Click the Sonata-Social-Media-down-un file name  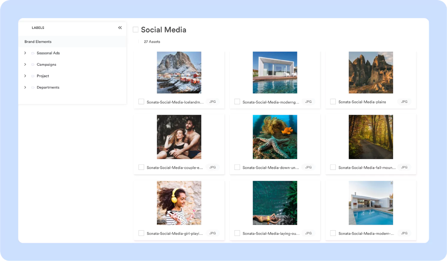pos(270,167)
